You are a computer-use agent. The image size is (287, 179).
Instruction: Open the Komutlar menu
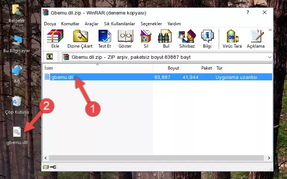click(x=70, y=24)
